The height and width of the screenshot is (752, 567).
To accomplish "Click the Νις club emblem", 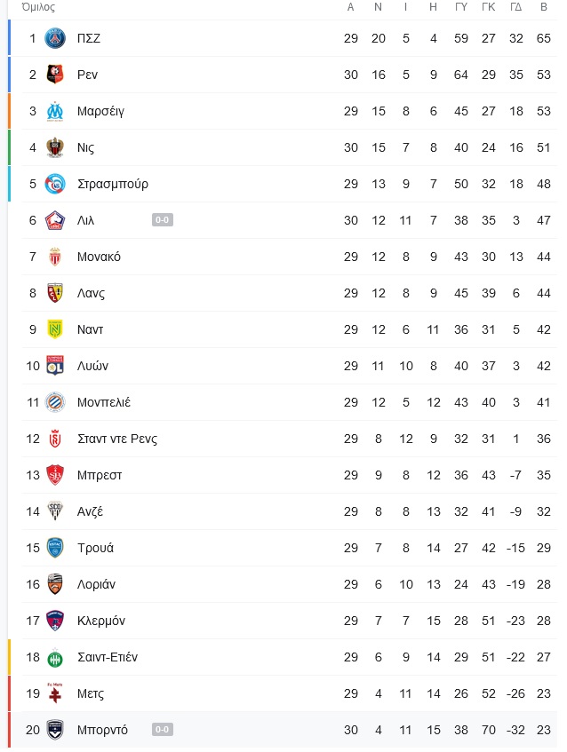I will click(55, 147).
